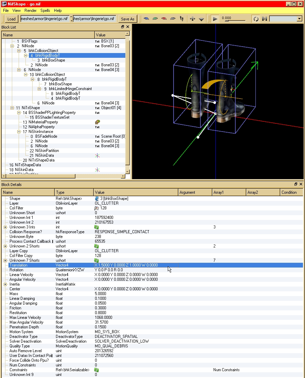
Task: Select the Mass value 5.0000
Action: (x=101, y=294)
